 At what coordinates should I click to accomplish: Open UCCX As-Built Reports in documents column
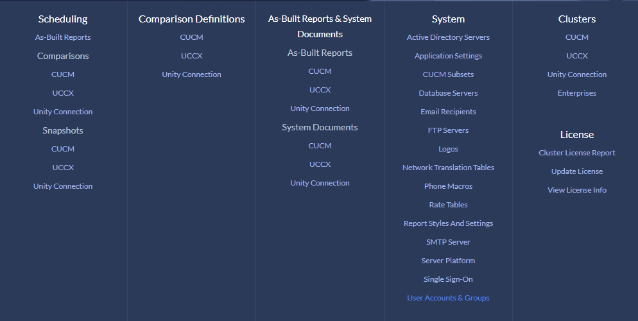pyautogui.click(x=320, y=90)
